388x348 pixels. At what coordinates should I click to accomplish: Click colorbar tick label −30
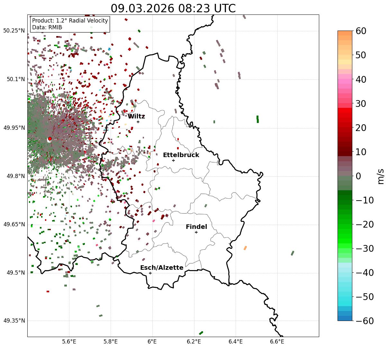[x=365, y=249]
